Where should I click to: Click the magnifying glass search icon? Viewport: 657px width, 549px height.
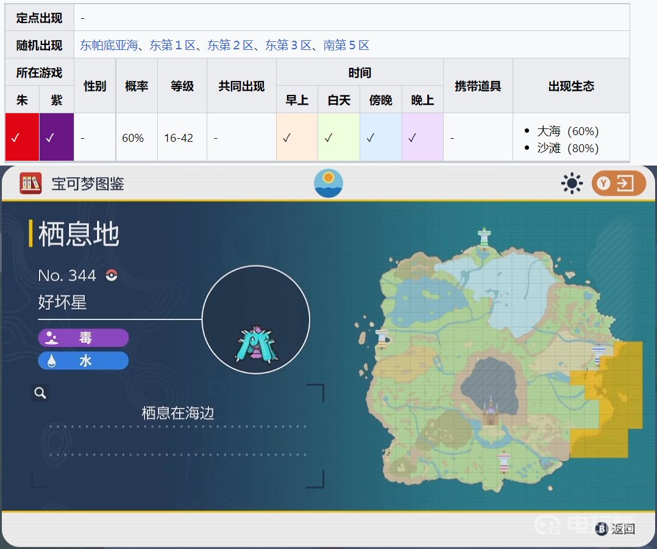40,393
